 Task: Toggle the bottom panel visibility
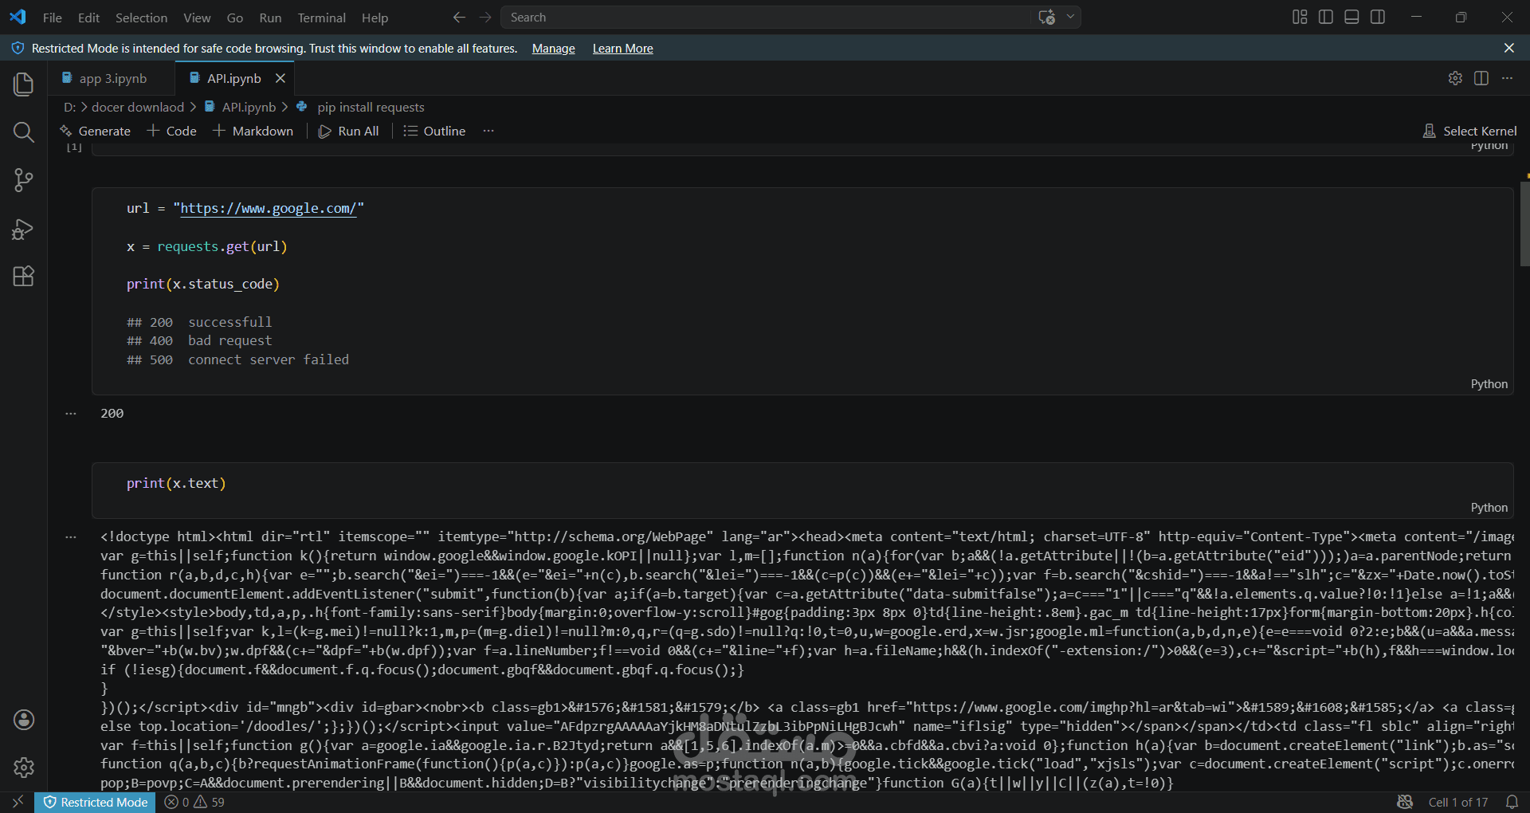click(1351, 17)
